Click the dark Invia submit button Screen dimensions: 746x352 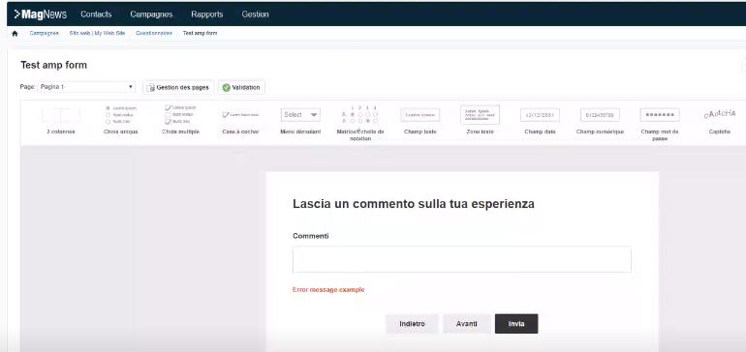coord(516,324)
